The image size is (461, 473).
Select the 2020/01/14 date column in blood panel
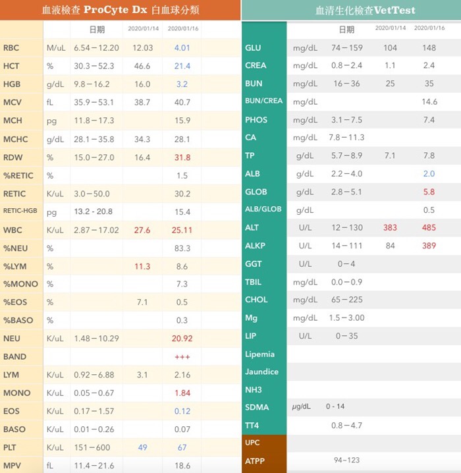click(x=143, y=28)
